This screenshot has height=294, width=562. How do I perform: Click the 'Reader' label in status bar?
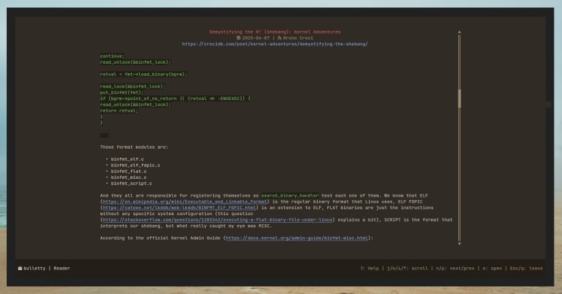tap(62, 268)
